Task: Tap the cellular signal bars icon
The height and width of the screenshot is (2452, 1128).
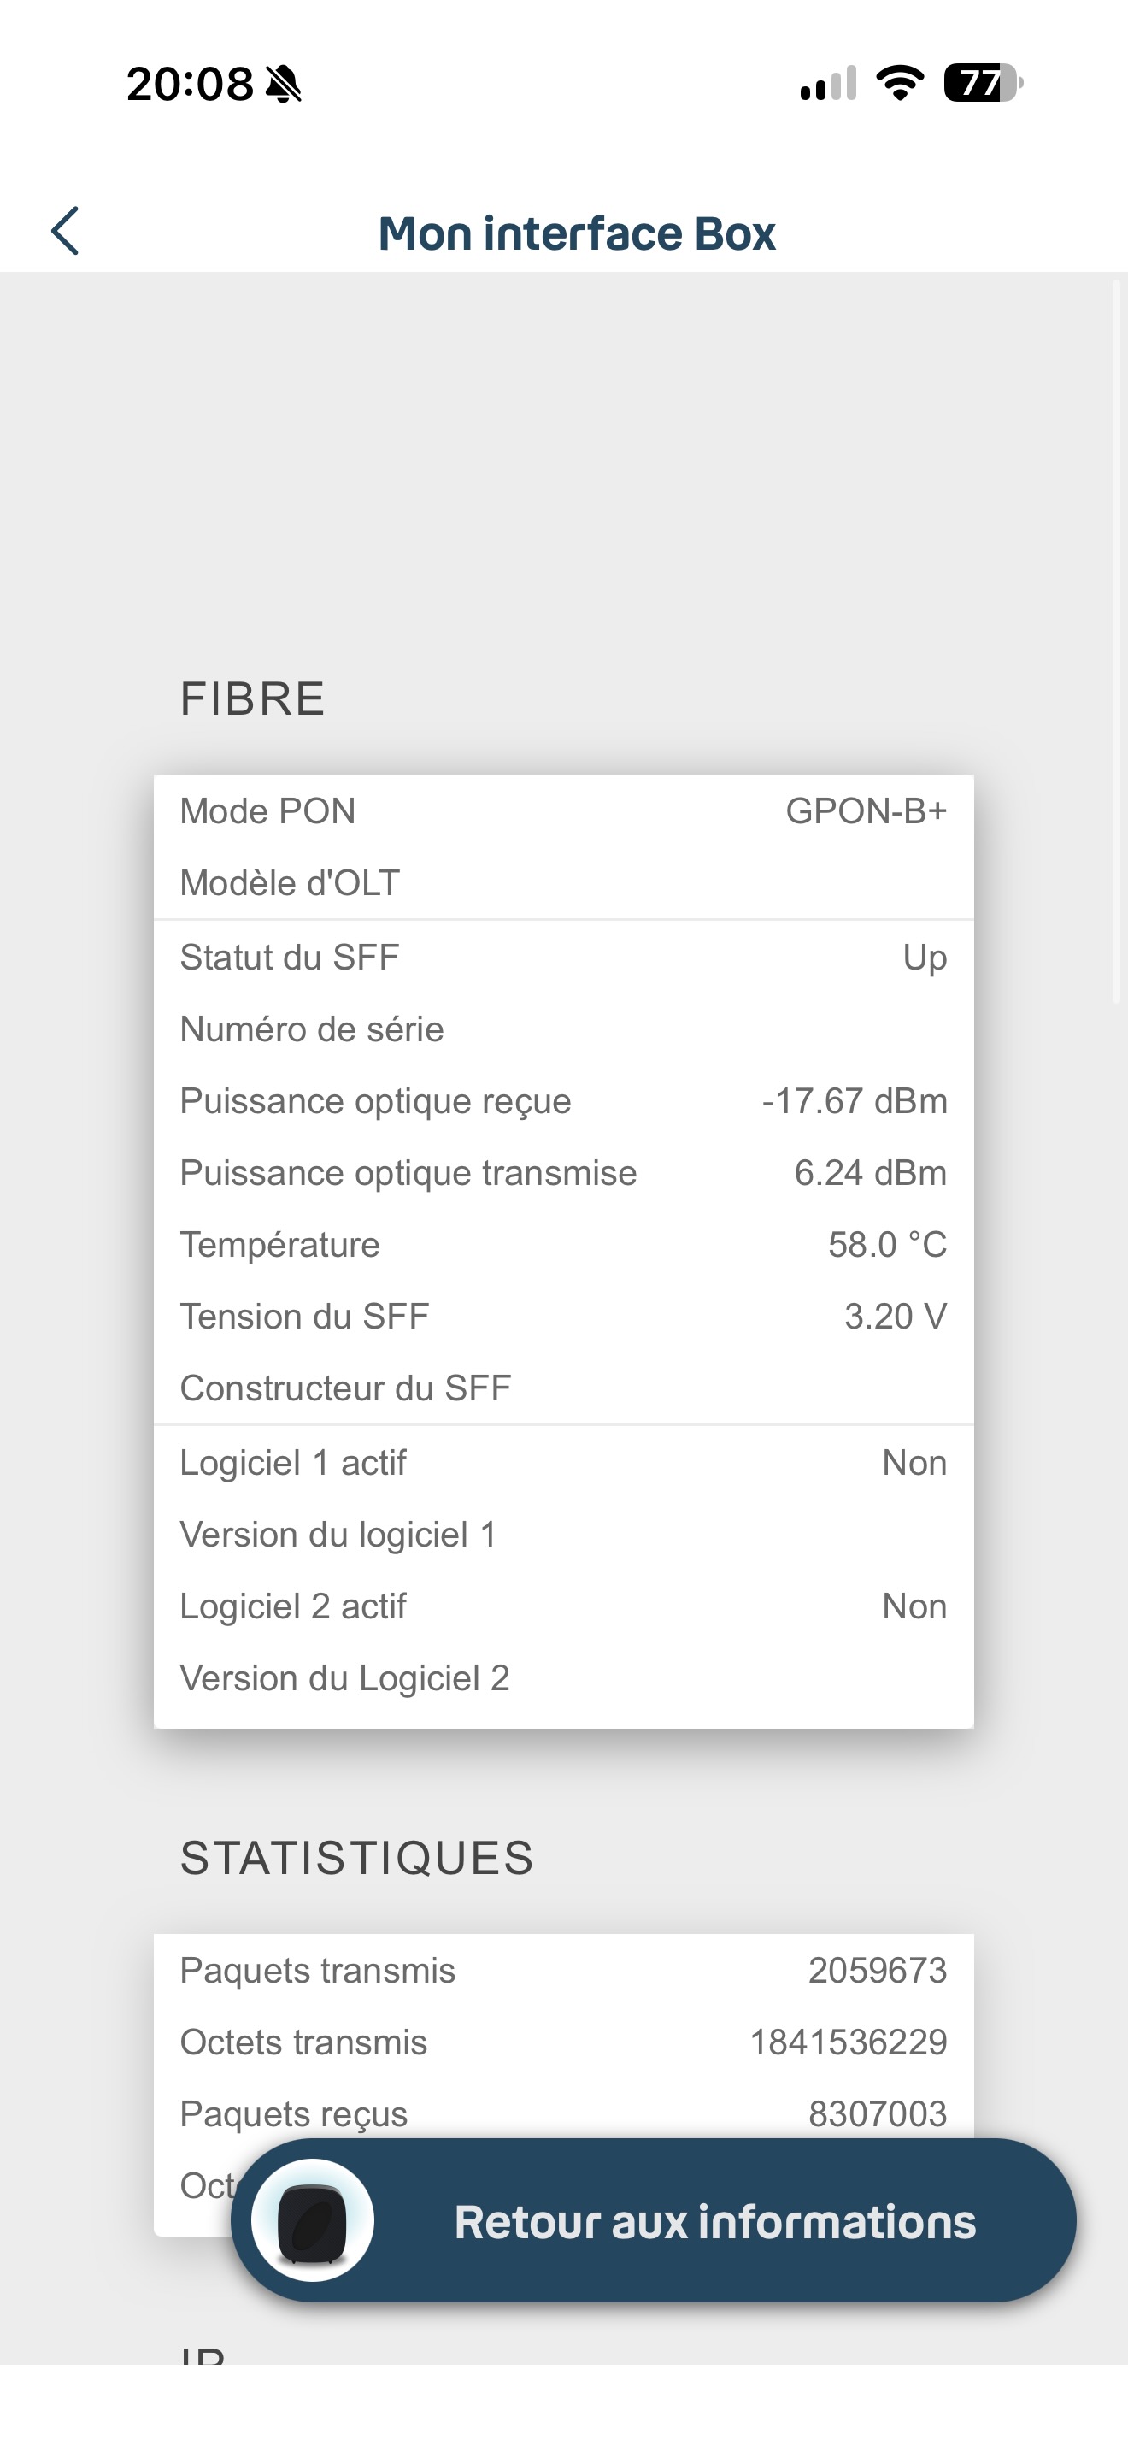Action: pos(828,83)
